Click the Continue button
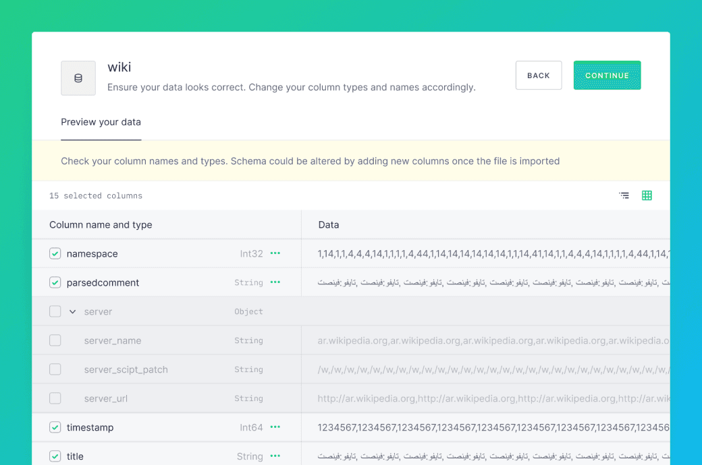Viewport: 702px width, 465px height. pyautogui.click(x=607, y=75)
